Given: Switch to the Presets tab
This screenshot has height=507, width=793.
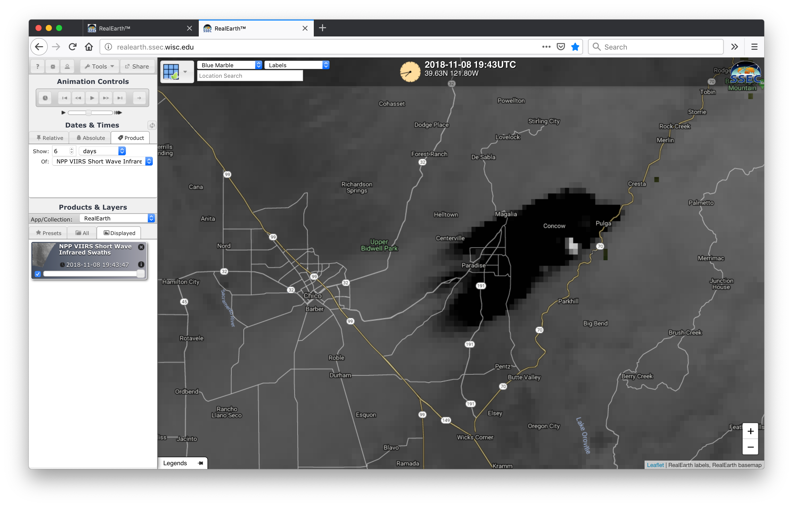Looking at the screenshot, I should pos(49,233).
